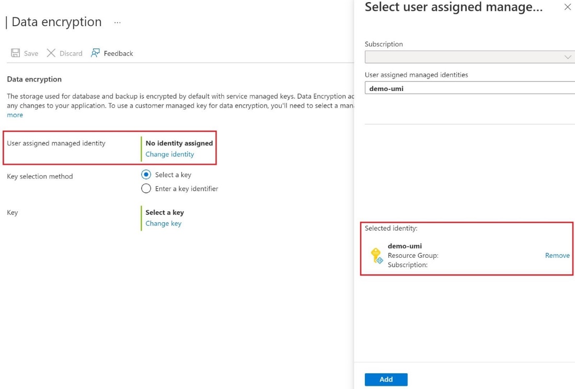Remove the selected demo-umi identity

(557, 255)
